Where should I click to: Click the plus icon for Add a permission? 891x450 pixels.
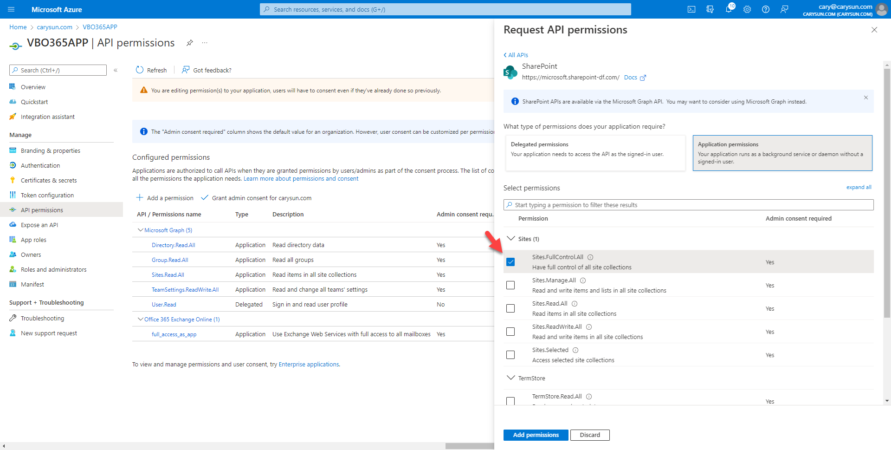click(140, 198)
